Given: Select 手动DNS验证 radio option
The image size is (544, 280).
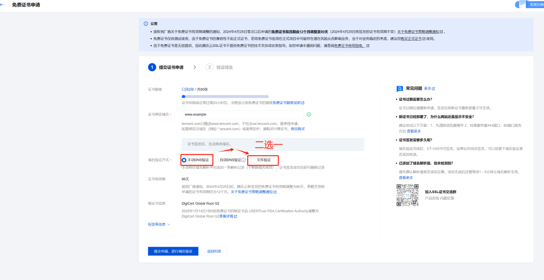Looking at the screenshot, I should coord(184,160).
